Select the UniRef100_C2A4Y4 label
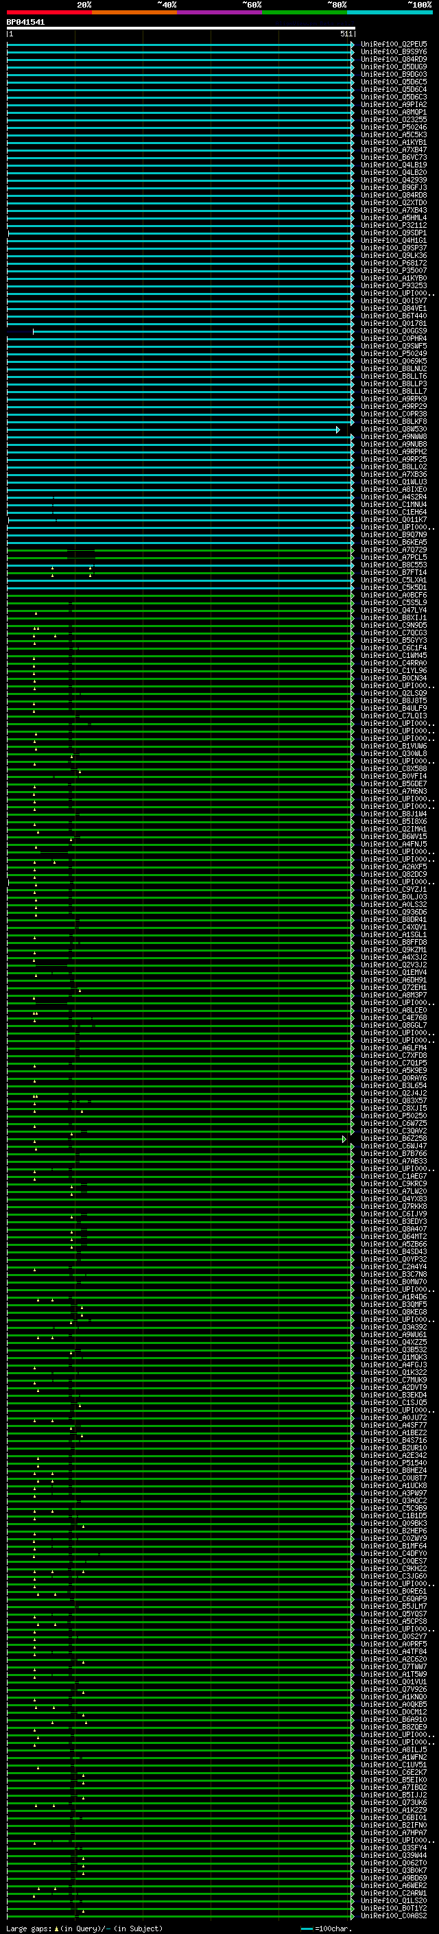 pos(394,1267)
